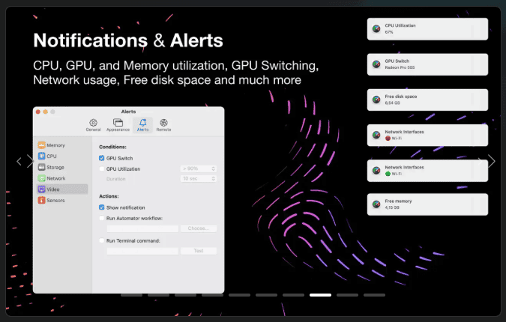The width and height of the screenshot is (506, 322).
Task: Advance carousel with large right-edge next chevron
Action: (x=492, y=161)
